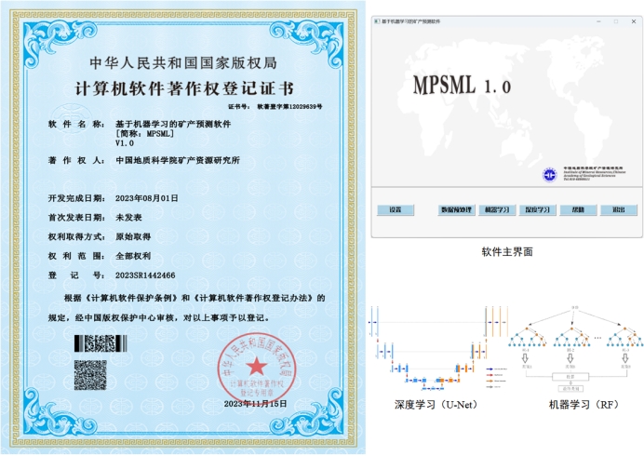Image resolution: width=644 pixels, height=456 pixels.
Task: Click certificate title 计算机软件著作权登记证书
Action: pos(184,88)
